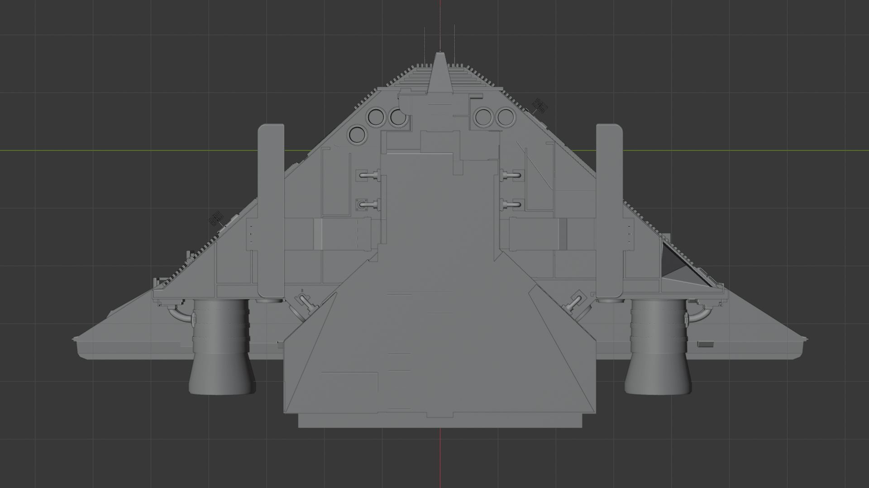This screenshot has width=869, height=488.
Task: Click the small greeble cluster on left slope
Action: click(216, 218)
